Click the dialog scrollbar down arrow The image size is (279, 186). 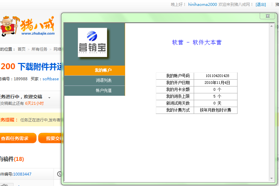point(271,178)
